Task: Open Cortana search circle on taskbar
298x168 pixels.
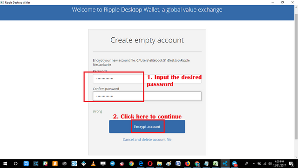Action: 15,164
